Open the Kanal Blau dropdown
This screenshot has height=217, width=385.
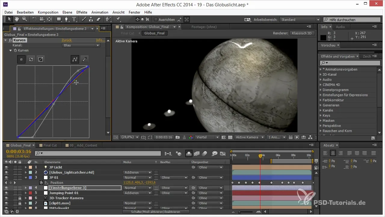[x=81, y=45]
